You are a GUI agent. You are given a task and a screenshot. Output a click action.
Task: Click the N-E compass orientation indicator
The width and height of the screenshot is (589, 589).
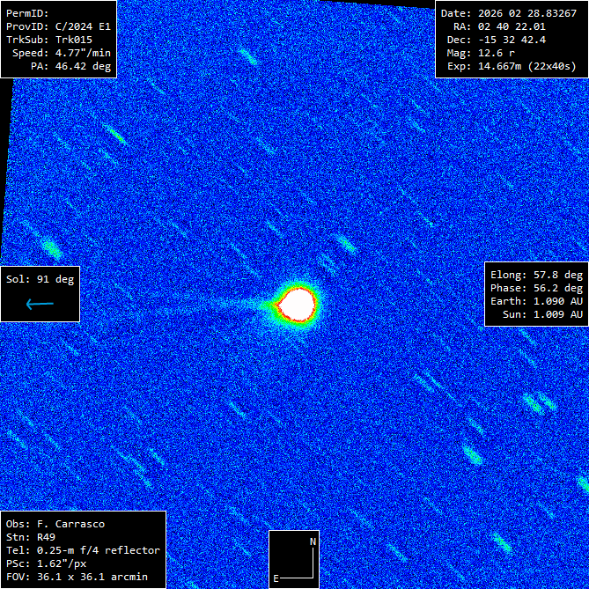pyautogui.click(x=294, y=558)
